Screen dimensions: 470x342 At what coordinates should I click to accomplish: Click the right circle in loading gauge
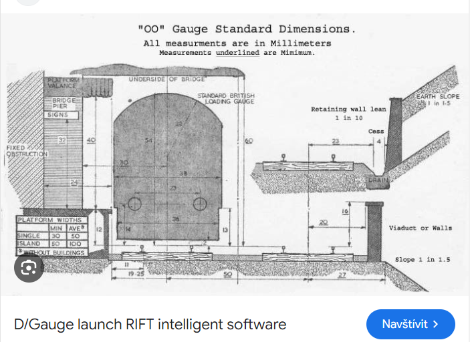(x=199, y=203)
